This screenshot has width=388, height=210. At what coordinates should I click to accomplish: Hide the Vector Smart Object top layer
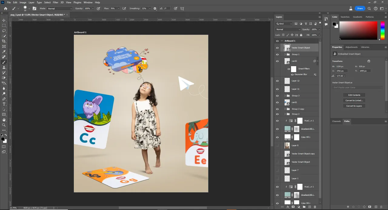(x=277, y=48)
